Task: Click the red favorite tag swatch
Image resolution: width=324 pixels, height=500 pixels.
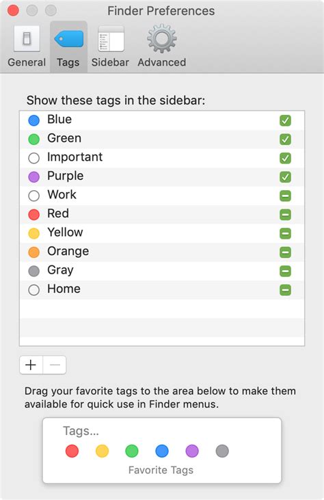Action: (x=72, y=451)
